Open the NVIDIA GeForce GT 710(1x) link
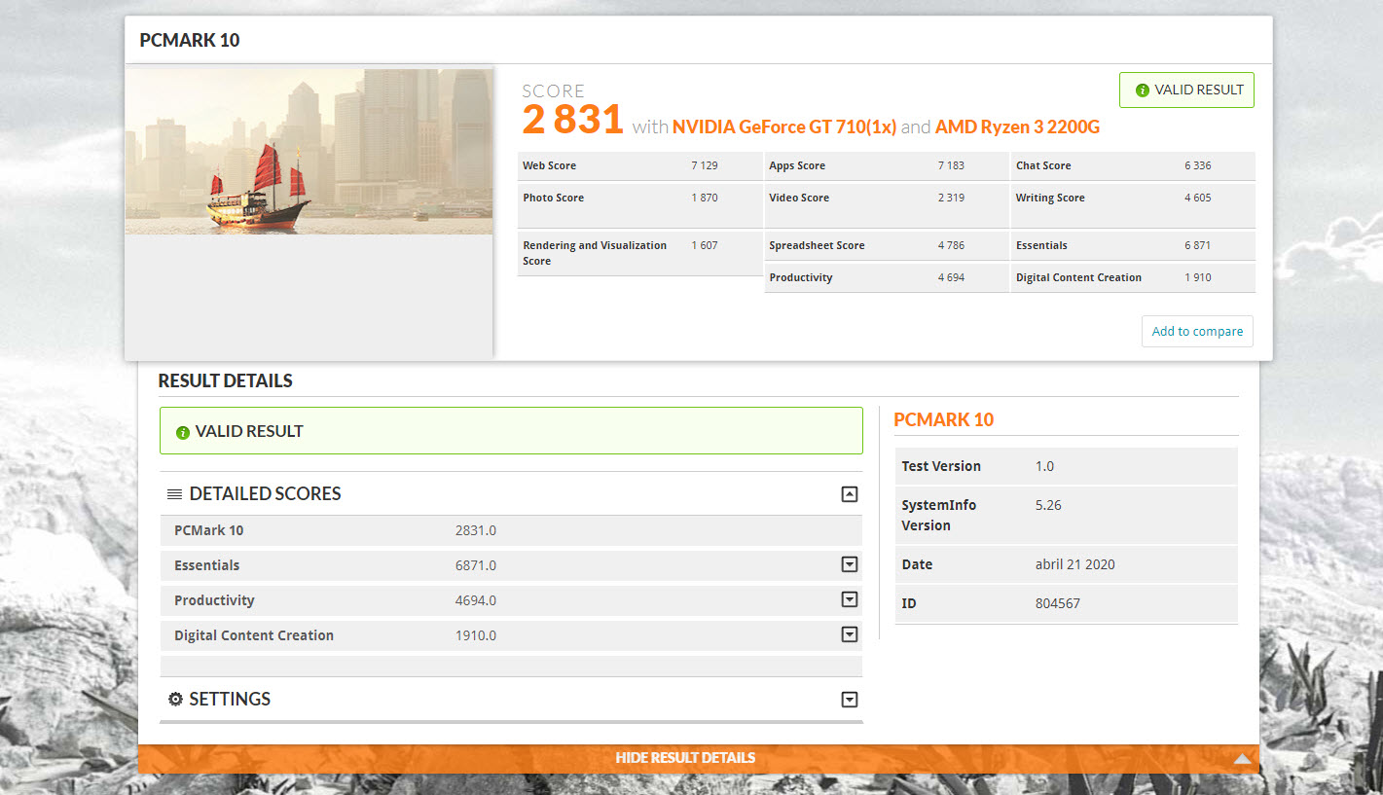Screen dimensions: 1383x795 tap(784, 126)
